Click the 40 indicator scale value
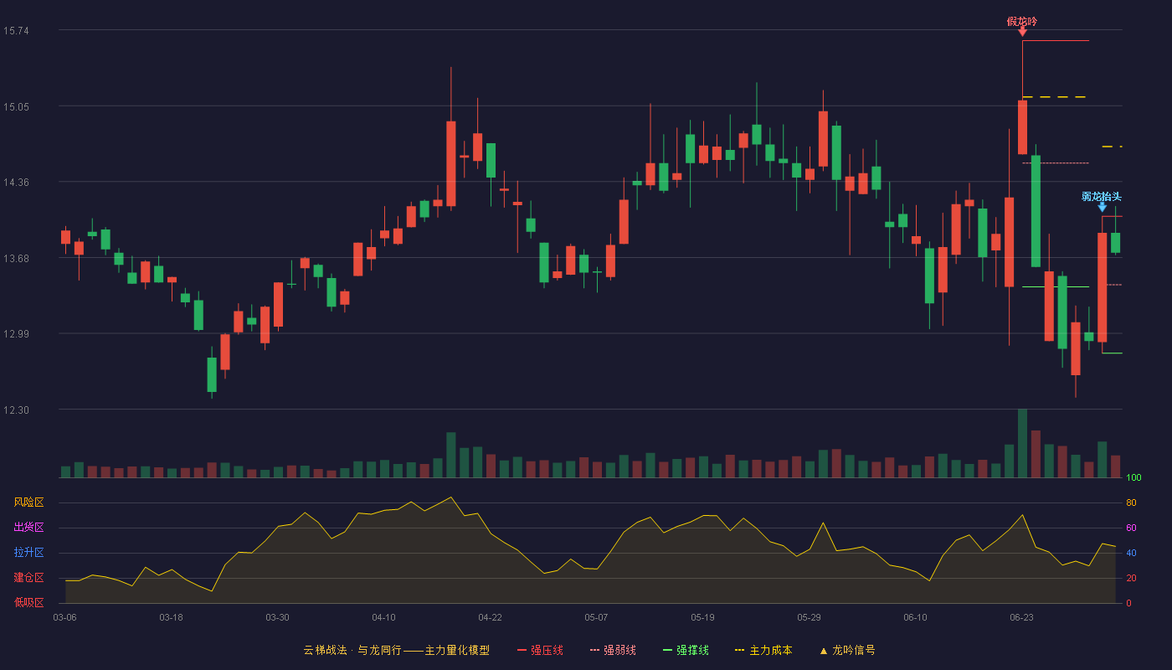Viewport: 1172px width, 670px height. [x=1131, y=553]
